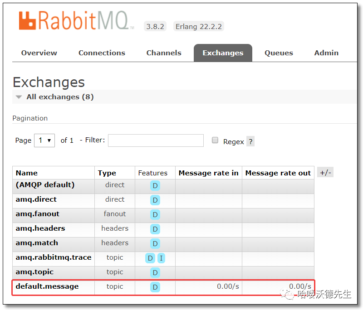
Task: Click the Features column header
Action: click(153, 173)
